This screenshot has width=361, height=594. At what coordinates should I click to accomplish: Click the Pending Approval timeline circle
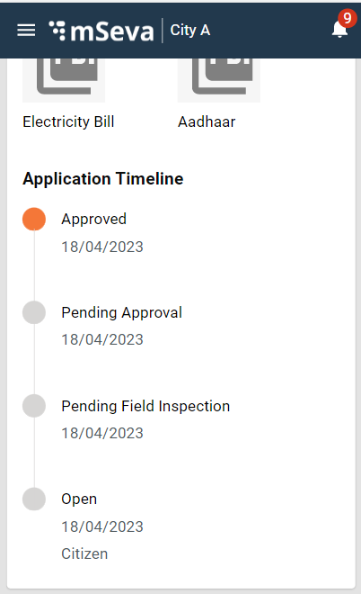click(34, 312)
